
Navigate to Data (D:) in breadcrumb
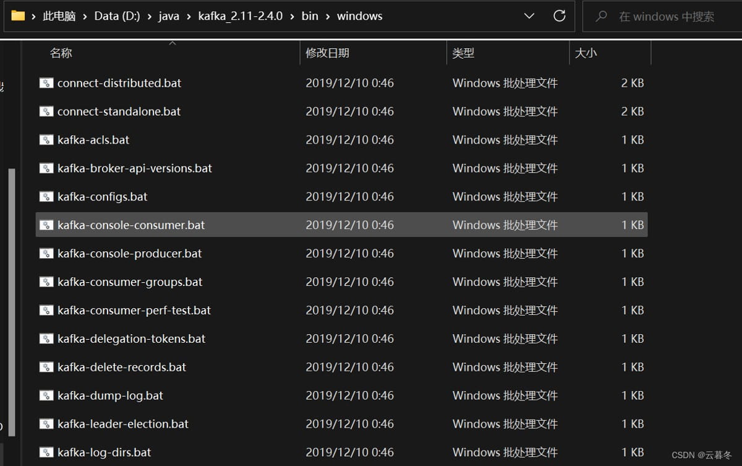tap(117, 17)
